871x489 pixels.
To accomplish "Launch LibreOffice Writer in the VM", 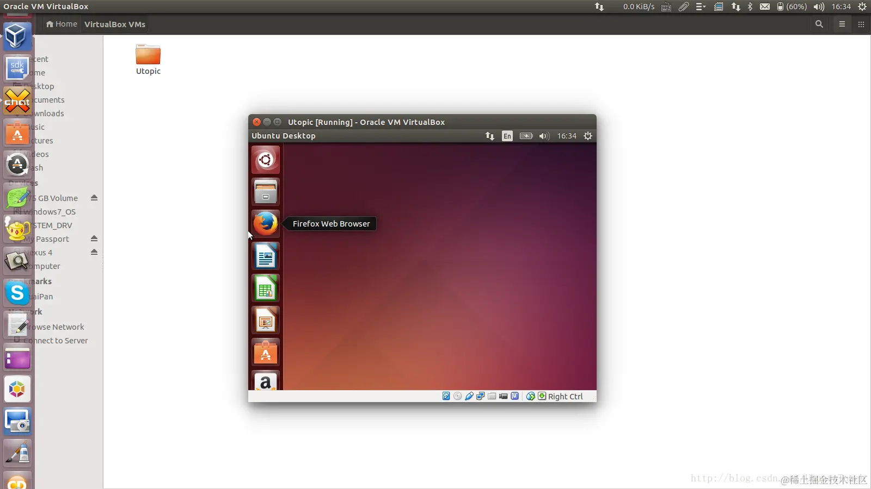I will [x=266, y=256].
